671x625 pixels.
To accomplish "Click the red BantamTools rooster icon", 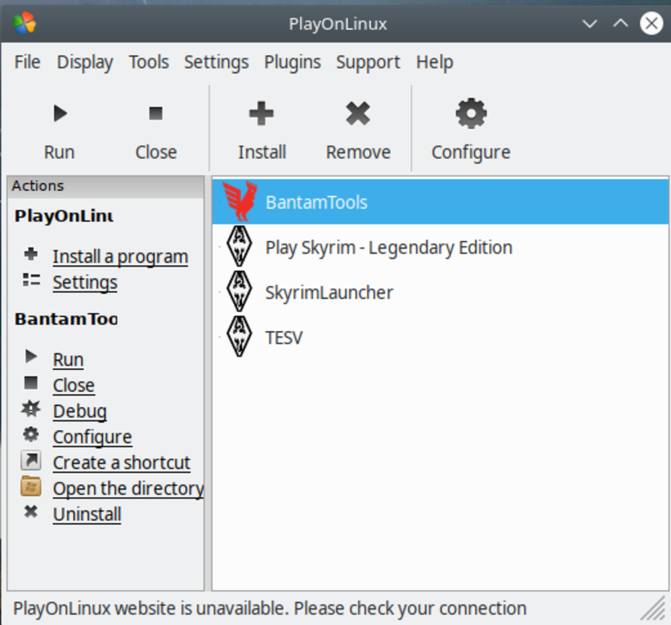I will tap(240, 201).
